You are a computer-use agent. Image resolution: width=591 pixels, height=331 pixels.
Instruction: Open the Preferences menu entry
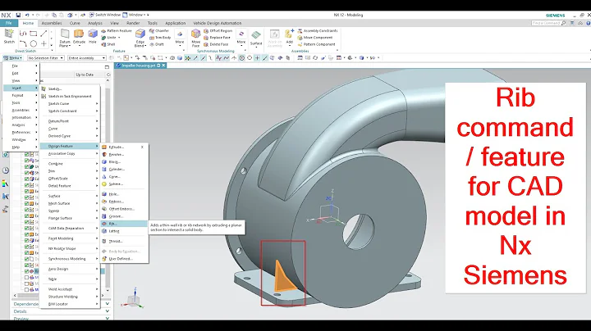21,133
